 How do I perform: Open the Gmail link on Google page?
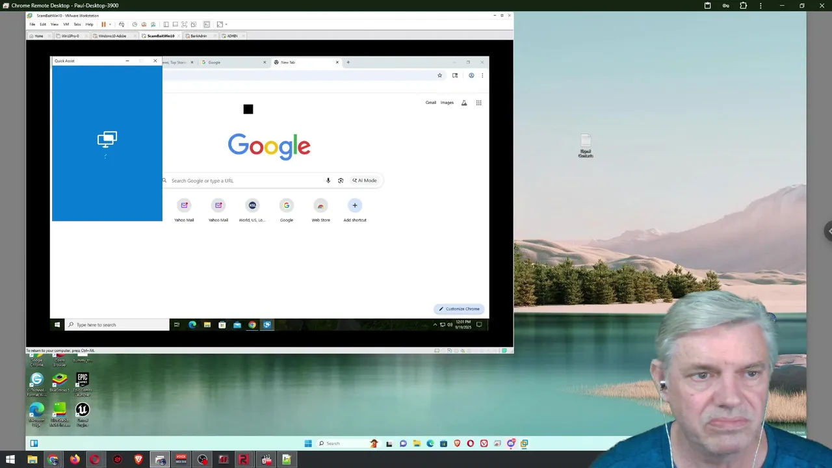431,103
